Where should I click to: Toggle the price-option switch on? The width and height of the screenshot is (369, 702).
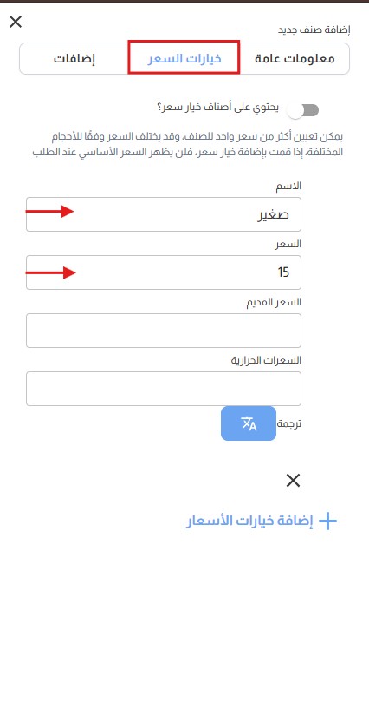coord(304,110)
